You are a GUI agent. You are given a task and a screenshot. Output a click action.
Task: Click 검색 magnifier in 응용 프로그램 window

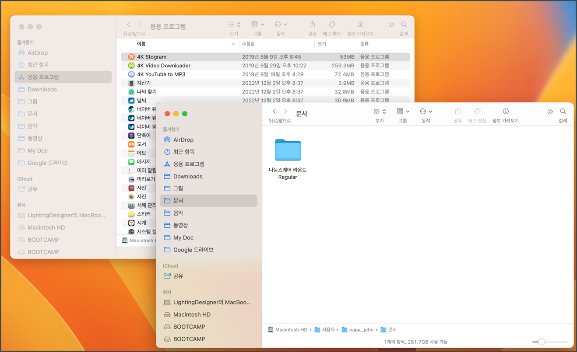click(404, 24)
